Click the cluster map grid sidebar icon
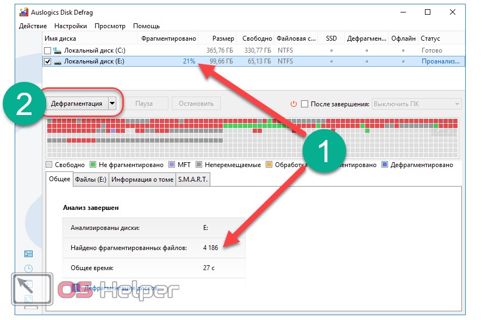This screenshot has height=320, width=482. click(x=28, y=254)
